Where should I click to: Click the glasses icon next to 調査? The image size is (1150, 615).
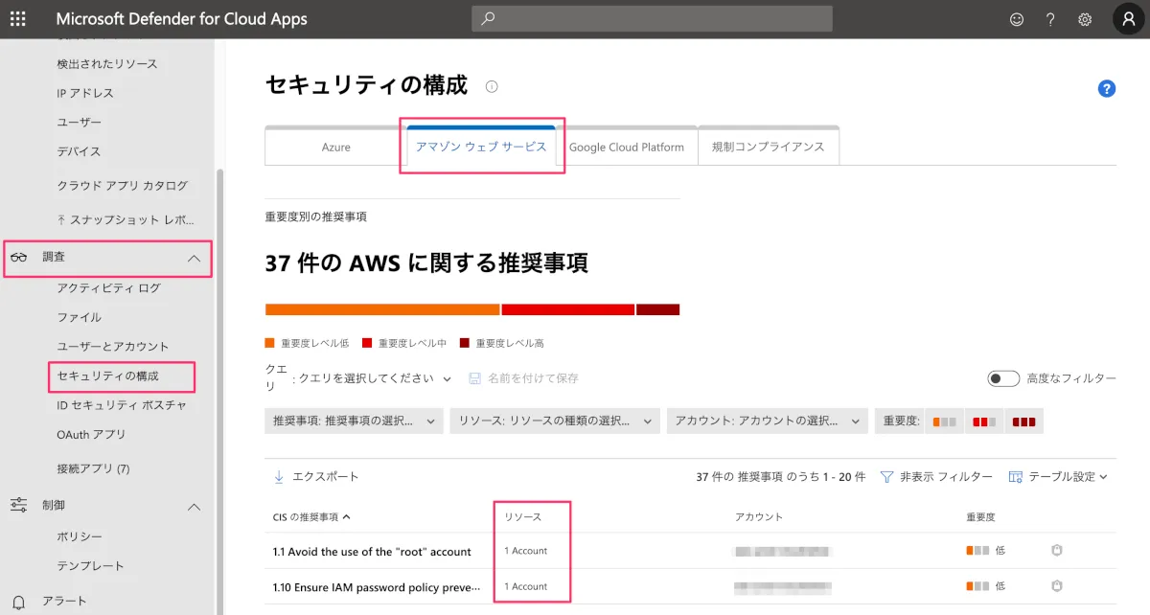(18, 258)
